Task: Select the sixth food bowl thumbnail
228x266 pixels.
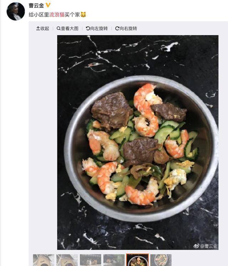Action: click(161, 260)
